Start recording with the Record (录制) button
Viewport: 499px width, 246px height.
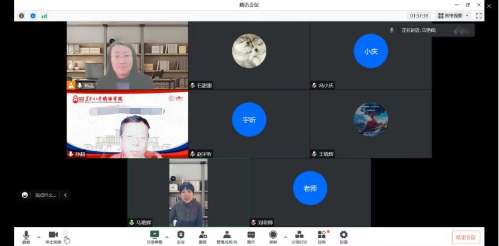(273, 236)
